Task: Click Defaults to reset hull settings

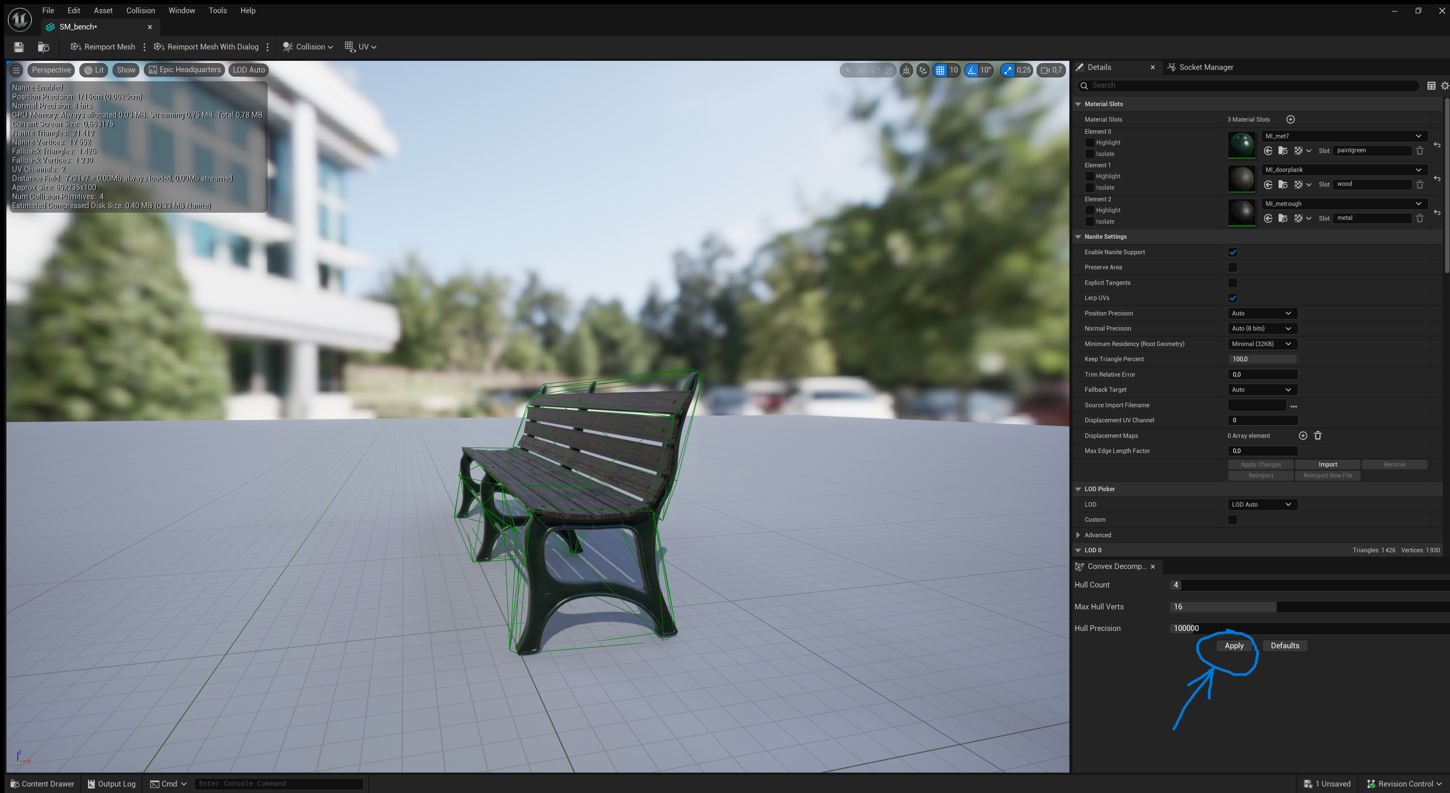Action: (x=1285, y=645)
